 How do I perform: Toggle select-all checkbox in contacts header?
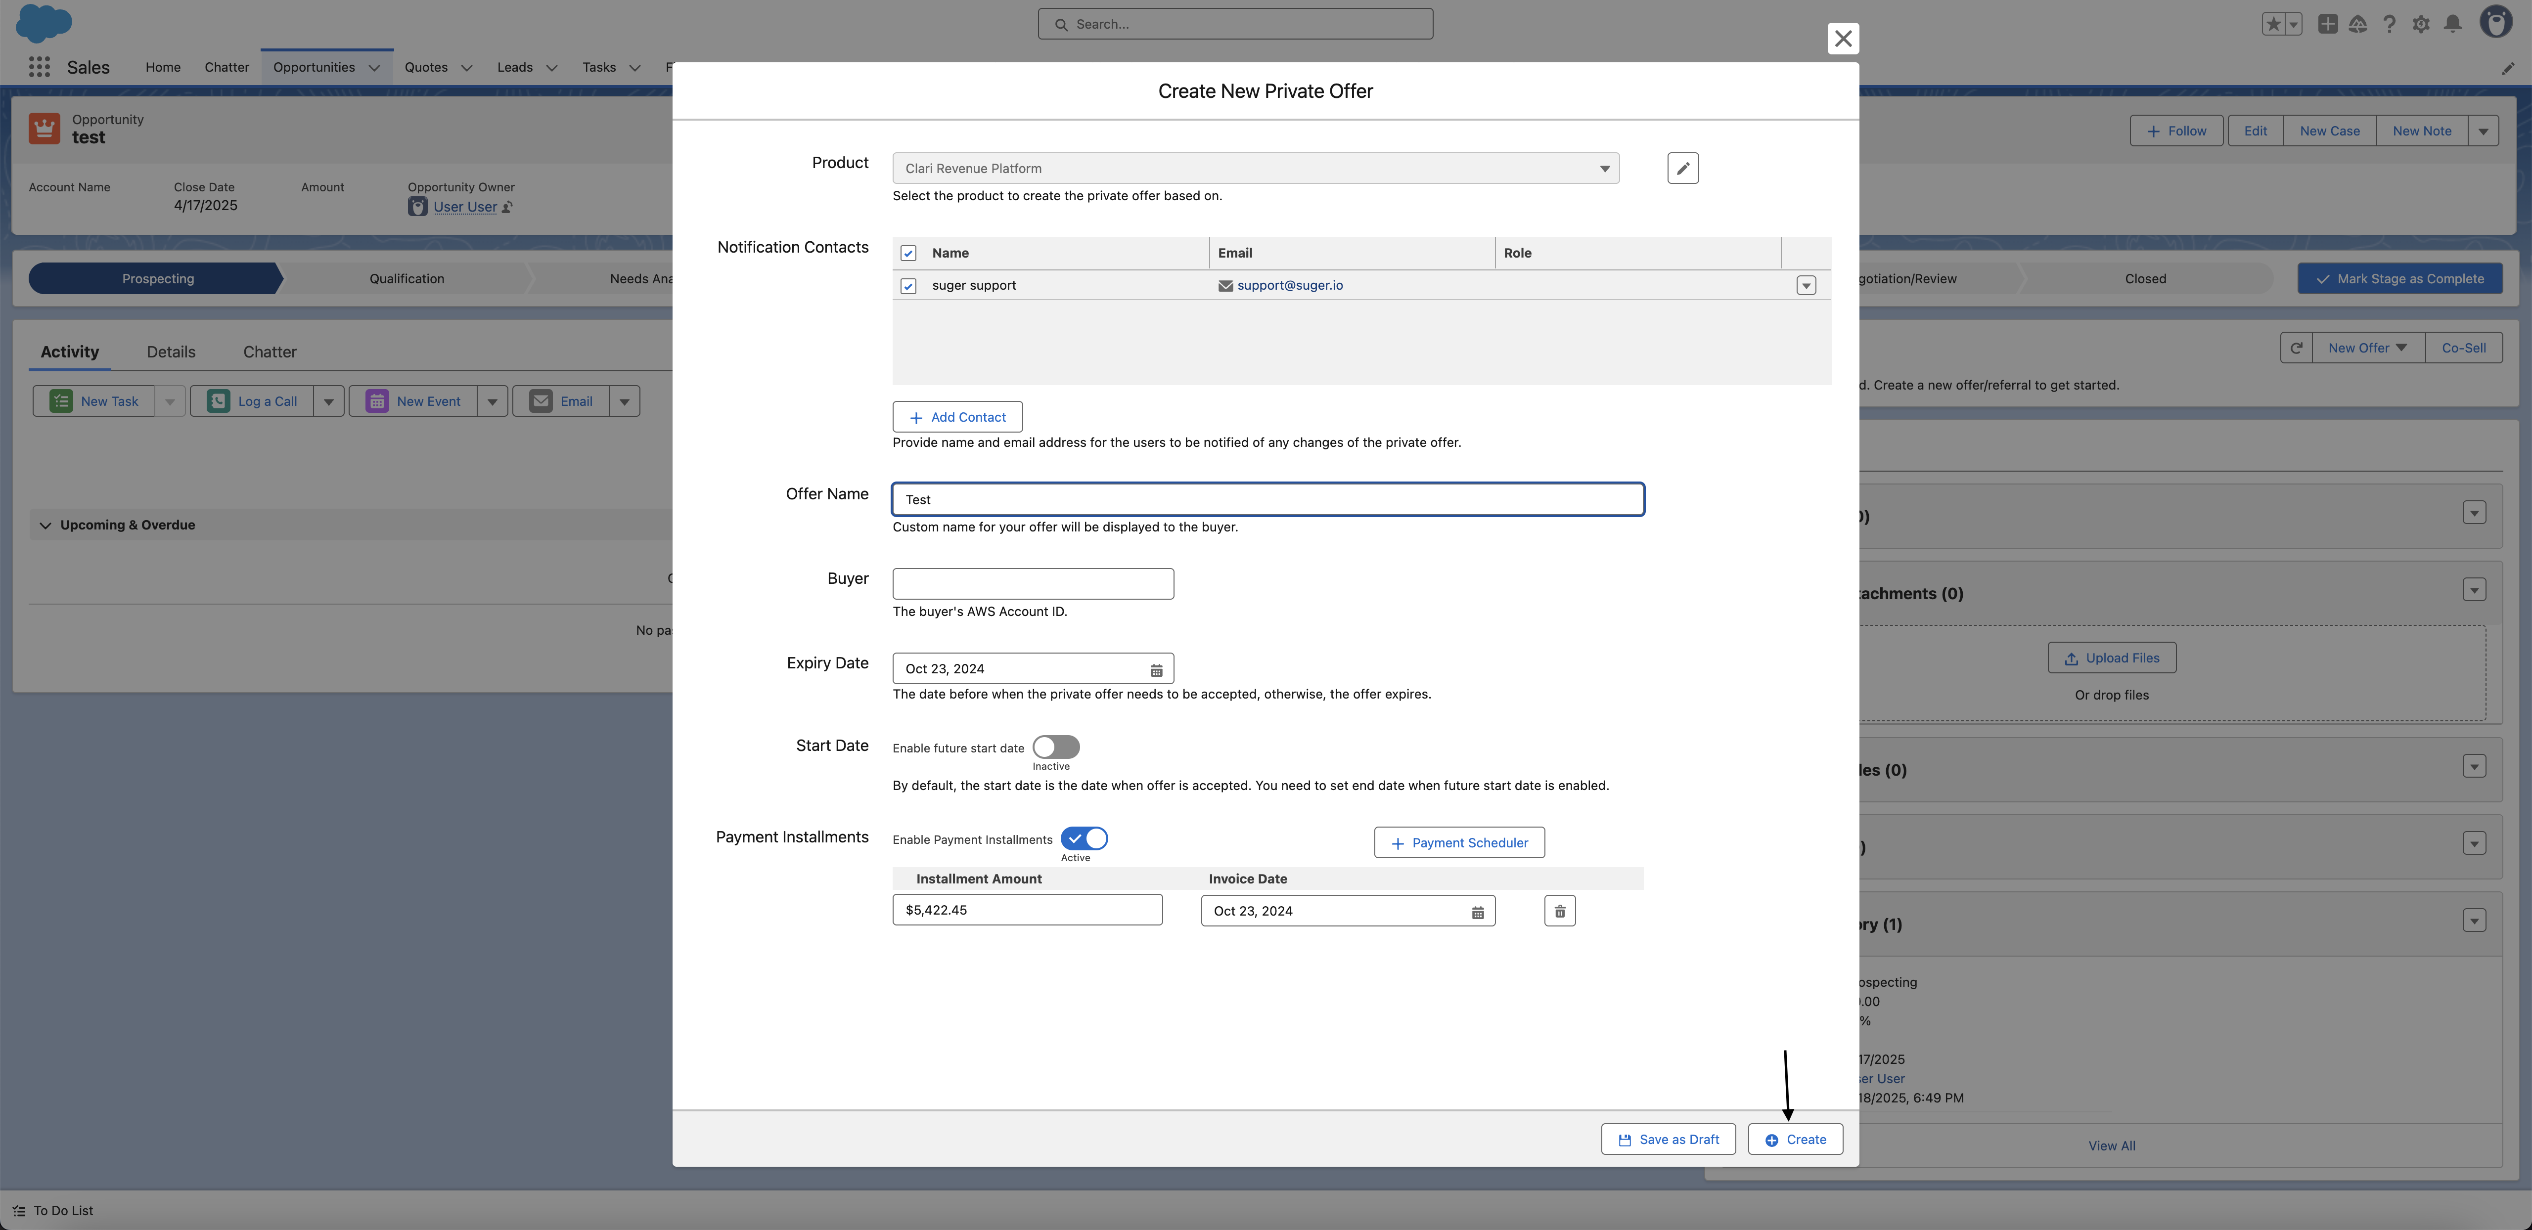pyautogui.click(x=908, y=254)
